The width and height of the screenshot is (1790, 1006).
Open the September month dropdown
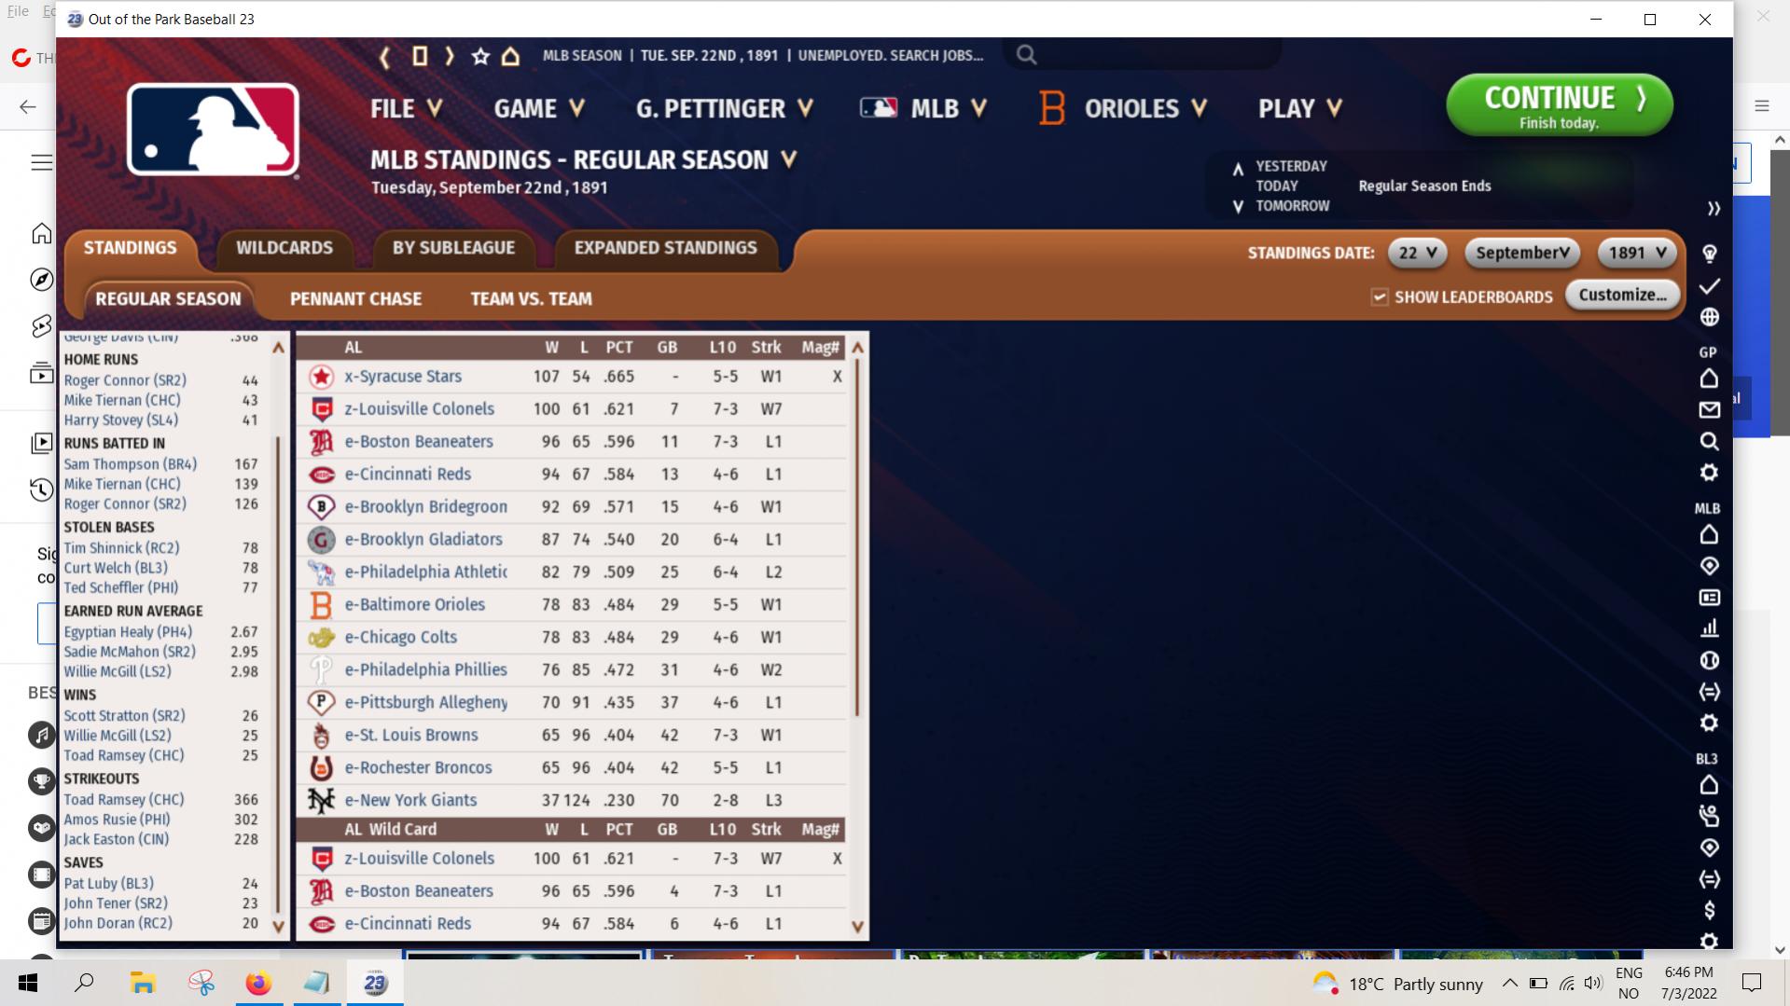pyautogui.click(x=1522, y=253)
